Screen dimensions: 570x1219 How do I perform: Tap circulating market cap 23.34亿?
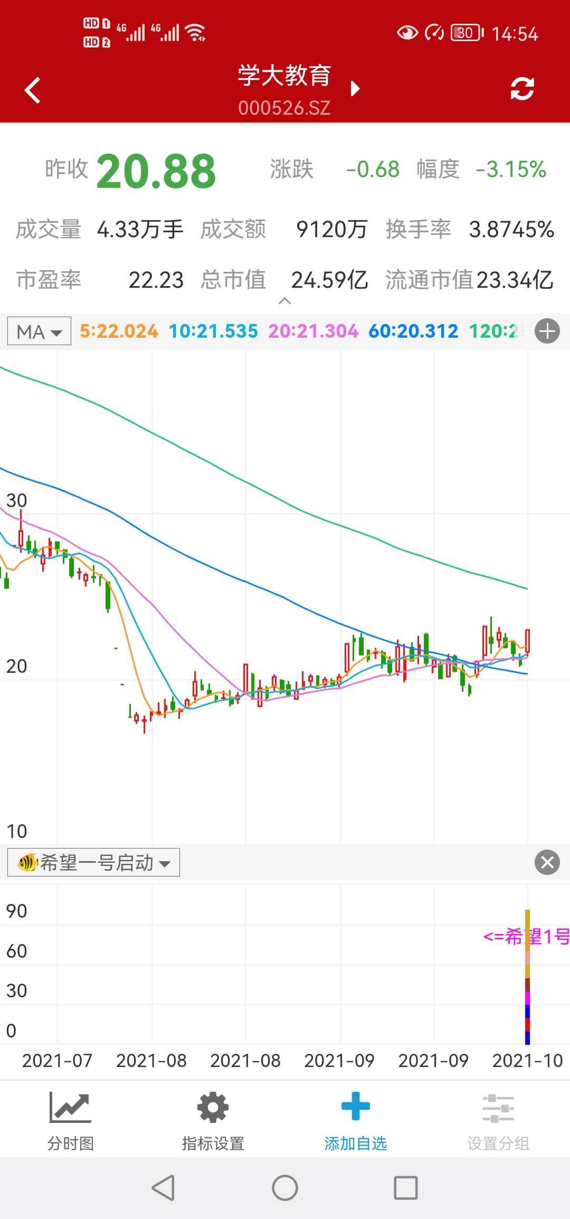tap(515, 280)
